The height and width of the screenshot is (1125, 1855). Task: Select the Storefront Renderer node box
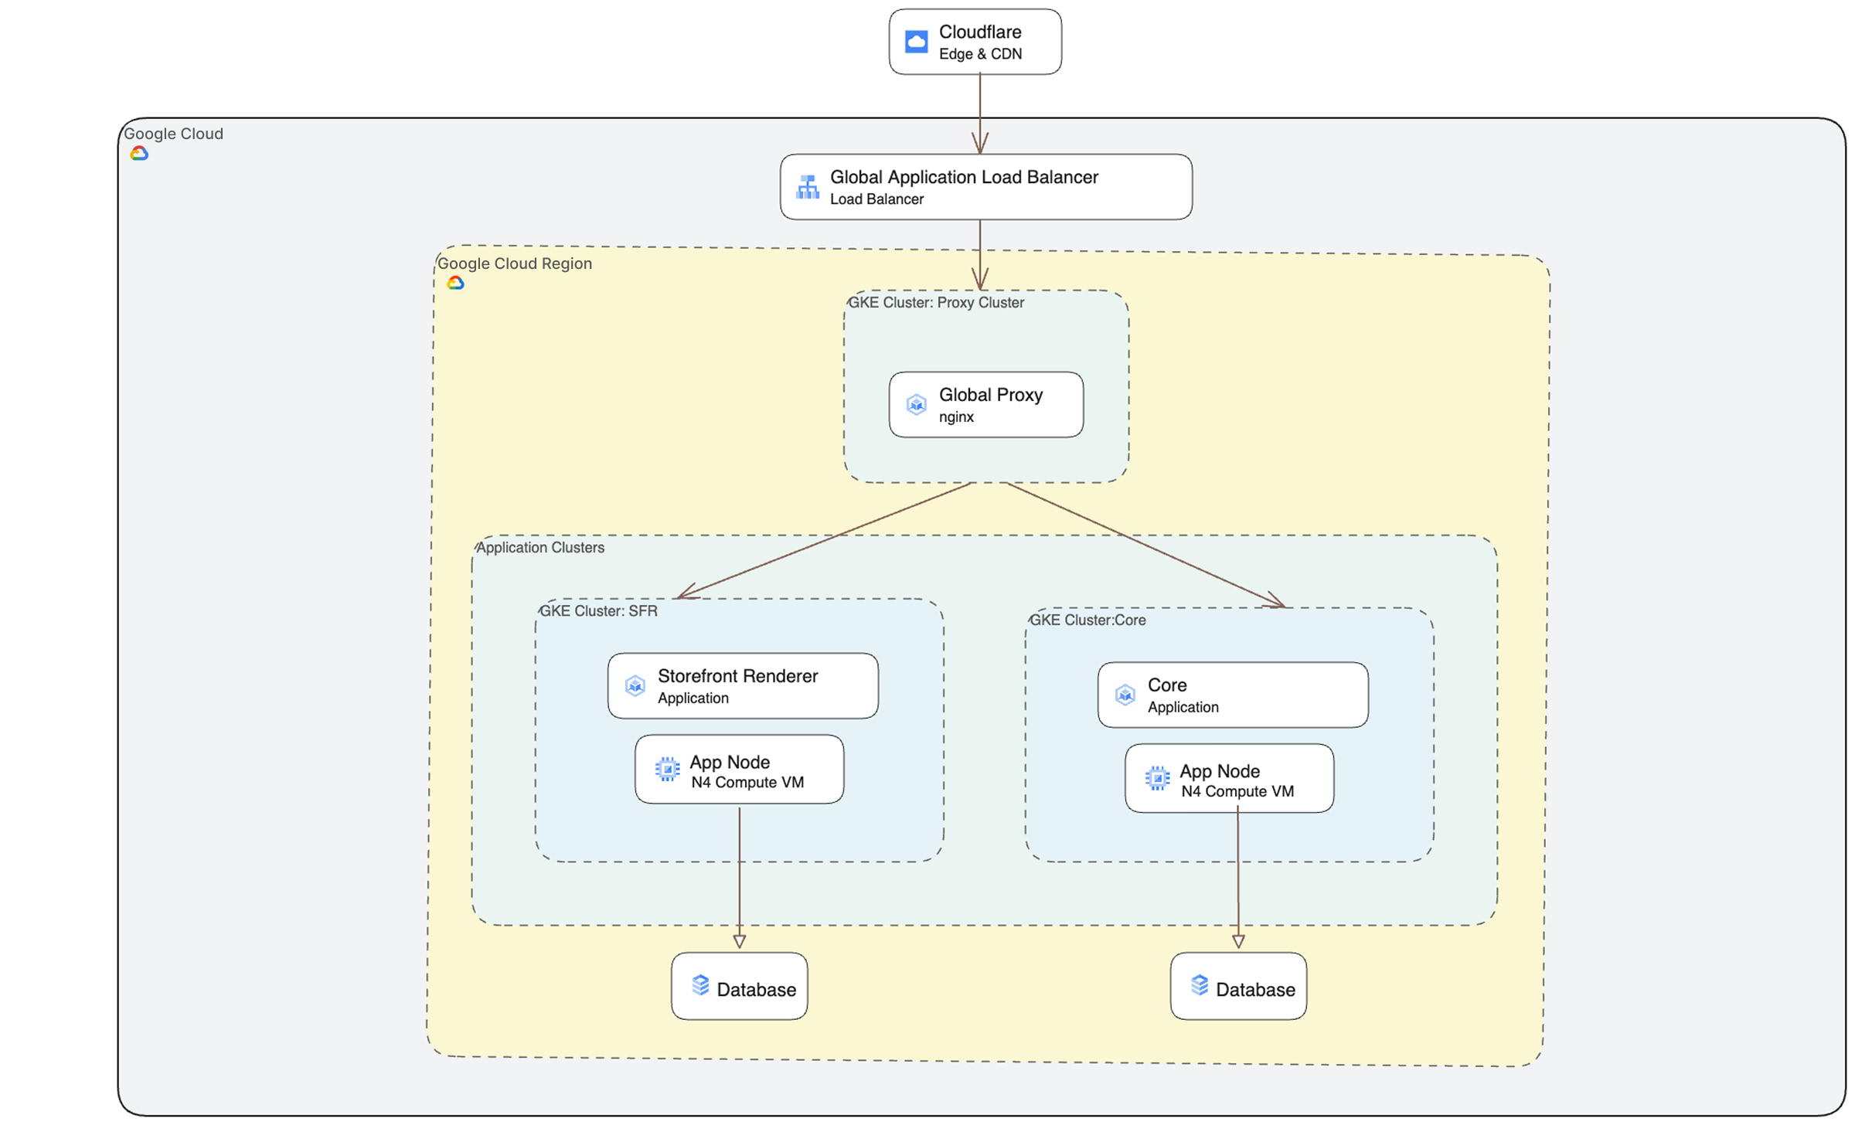click(743, 685)
